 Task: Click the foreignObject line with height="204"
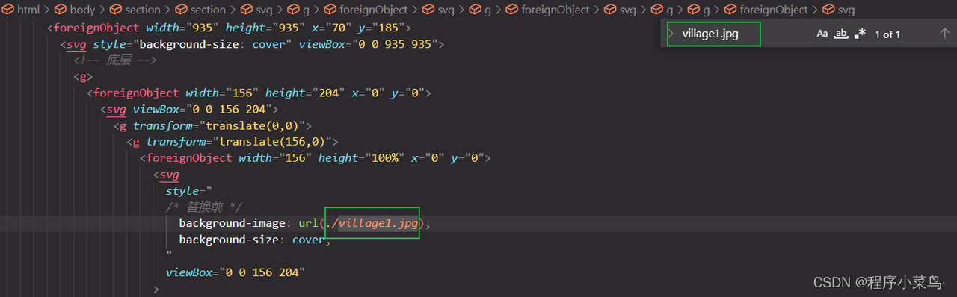pyautogui.click(x=259, y=93)
